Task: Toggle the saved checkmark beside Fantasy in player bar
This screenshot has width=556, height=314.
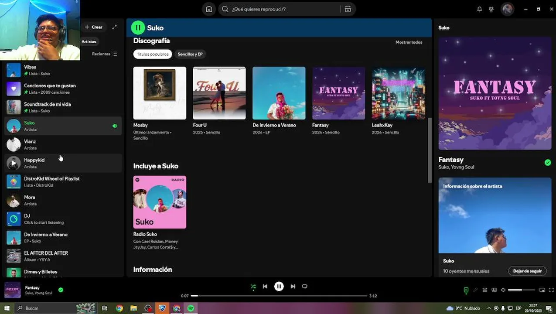Action: tap(61, 290)
